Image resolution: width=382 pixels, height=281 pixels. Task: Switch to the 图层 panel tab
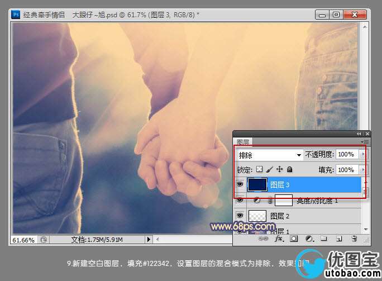click(x=243, y=142)
